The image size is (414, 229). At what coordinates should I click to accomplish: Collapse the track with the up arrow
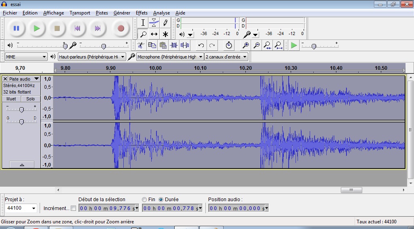22,164
